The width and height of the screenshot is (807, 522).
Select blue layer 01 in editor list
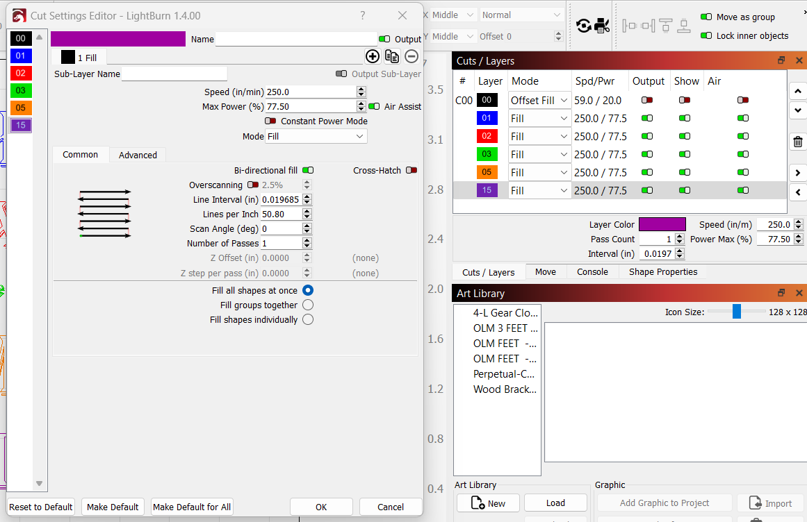pos(21,56)
